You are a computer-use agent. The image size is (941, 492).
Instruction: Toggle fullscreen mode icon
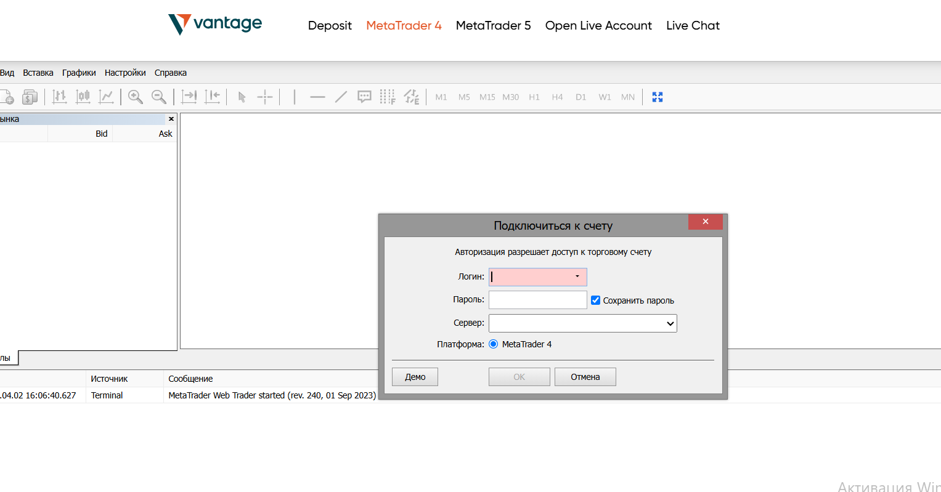[658, 97]
